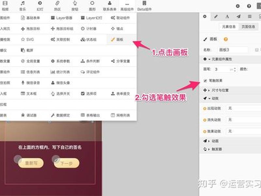
Task: Choose the 状态组 state group item
Action: click(x=88, y=40)
